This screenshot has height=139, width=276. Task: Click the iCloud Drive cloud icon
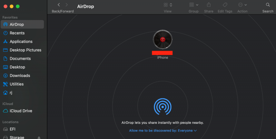(x=6, y=111)
